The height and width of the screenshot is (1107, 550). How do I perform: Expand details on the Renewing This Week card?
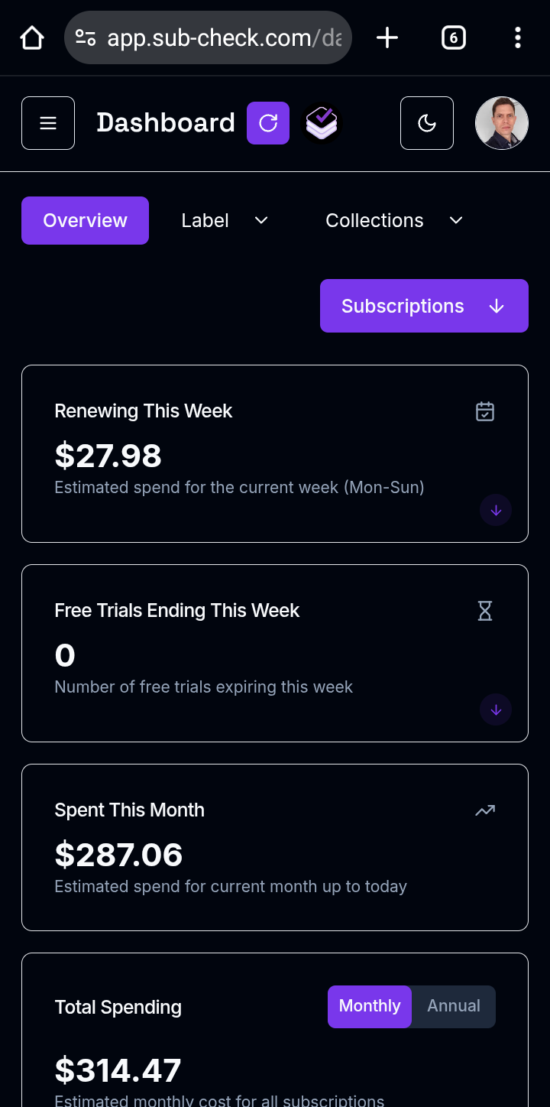496,510
